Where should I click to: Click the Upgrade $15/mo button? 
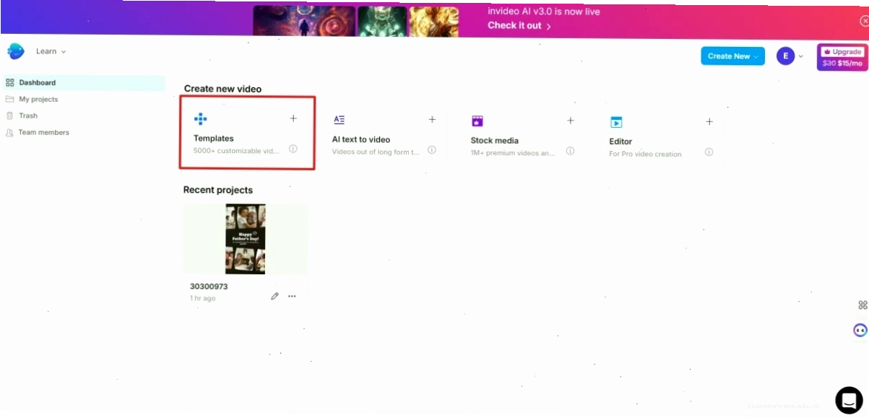click(x=842, y=57)
